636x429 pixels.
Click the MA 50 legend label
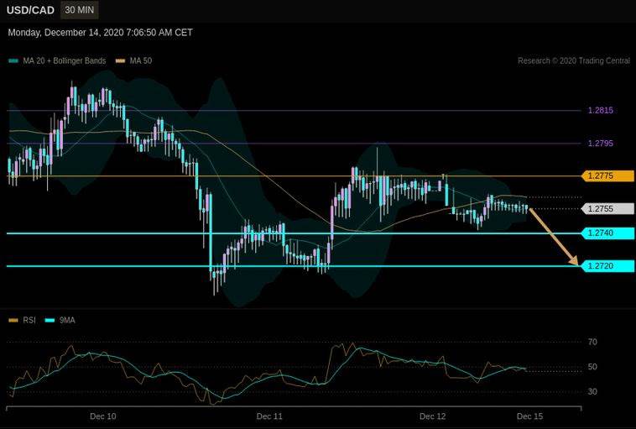coord(141,61)
